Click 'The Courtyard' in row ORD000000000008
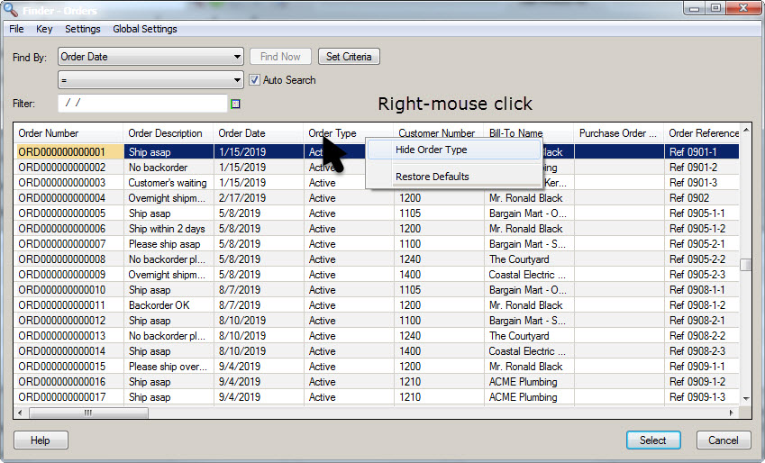Image resolution: width=765 pixels, height=463 pixels. click(x=519, y=259)
